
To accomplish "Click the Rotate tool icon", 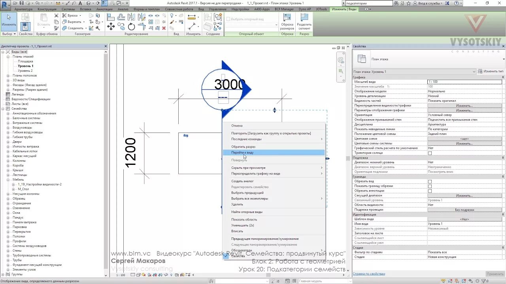I will pos(131,26).
